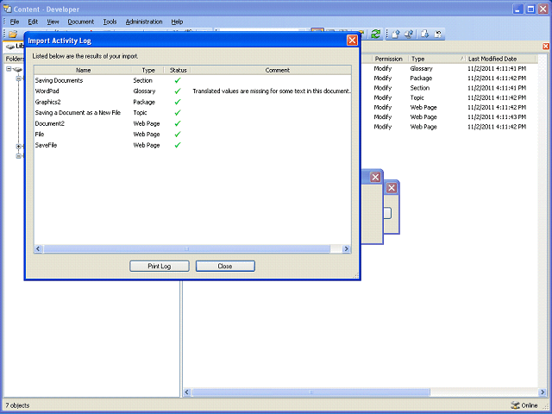552x414 pixels.
Task: Click the Check In toolbar icon
Action: click(396, 34)
